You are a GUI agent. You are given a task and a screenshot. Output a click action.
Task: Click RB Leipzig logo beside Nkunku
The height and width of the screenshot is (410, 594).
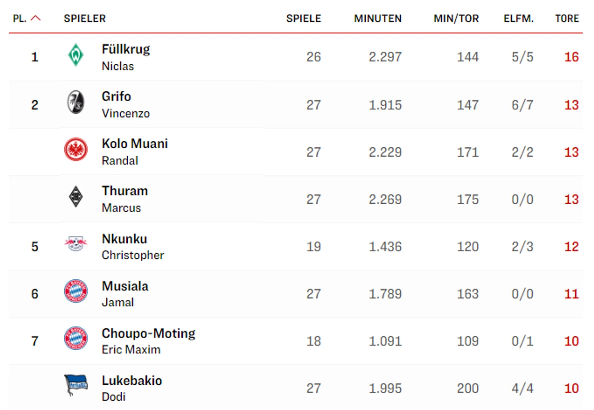[76, 244]
